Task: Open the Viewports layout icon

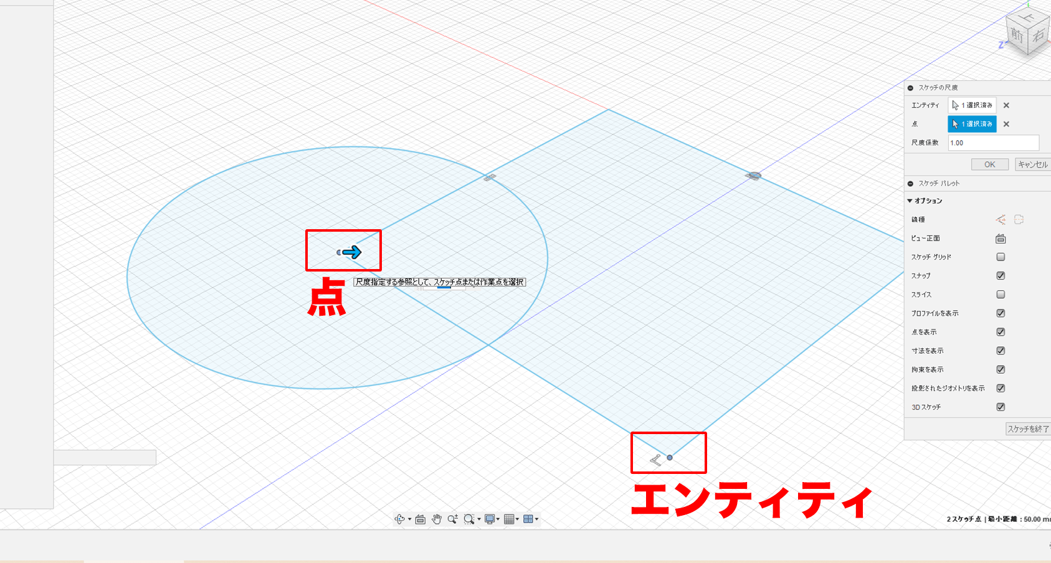Action: pos(528,519)
